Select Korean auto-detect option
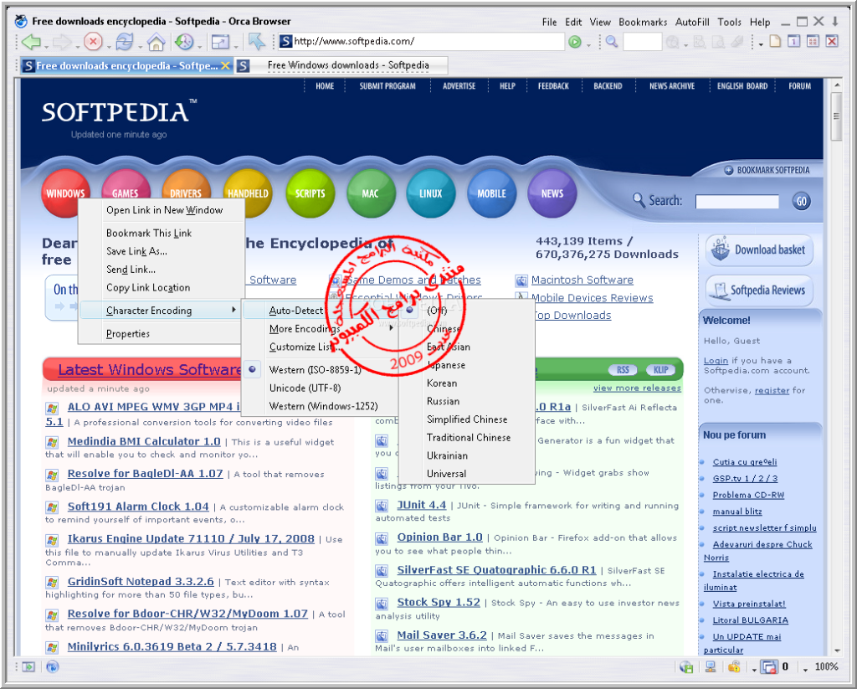Image resolution: width=857 pixels, height=689 pixels. tap(466, 383)
